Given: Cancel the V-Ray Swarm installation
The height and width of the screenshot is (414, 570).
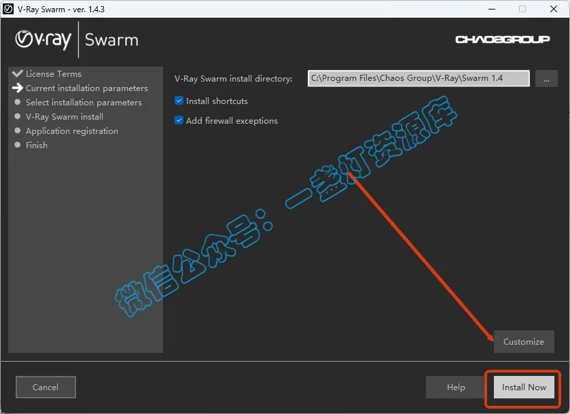Looking at the screenshot, I should click(46, 387).
